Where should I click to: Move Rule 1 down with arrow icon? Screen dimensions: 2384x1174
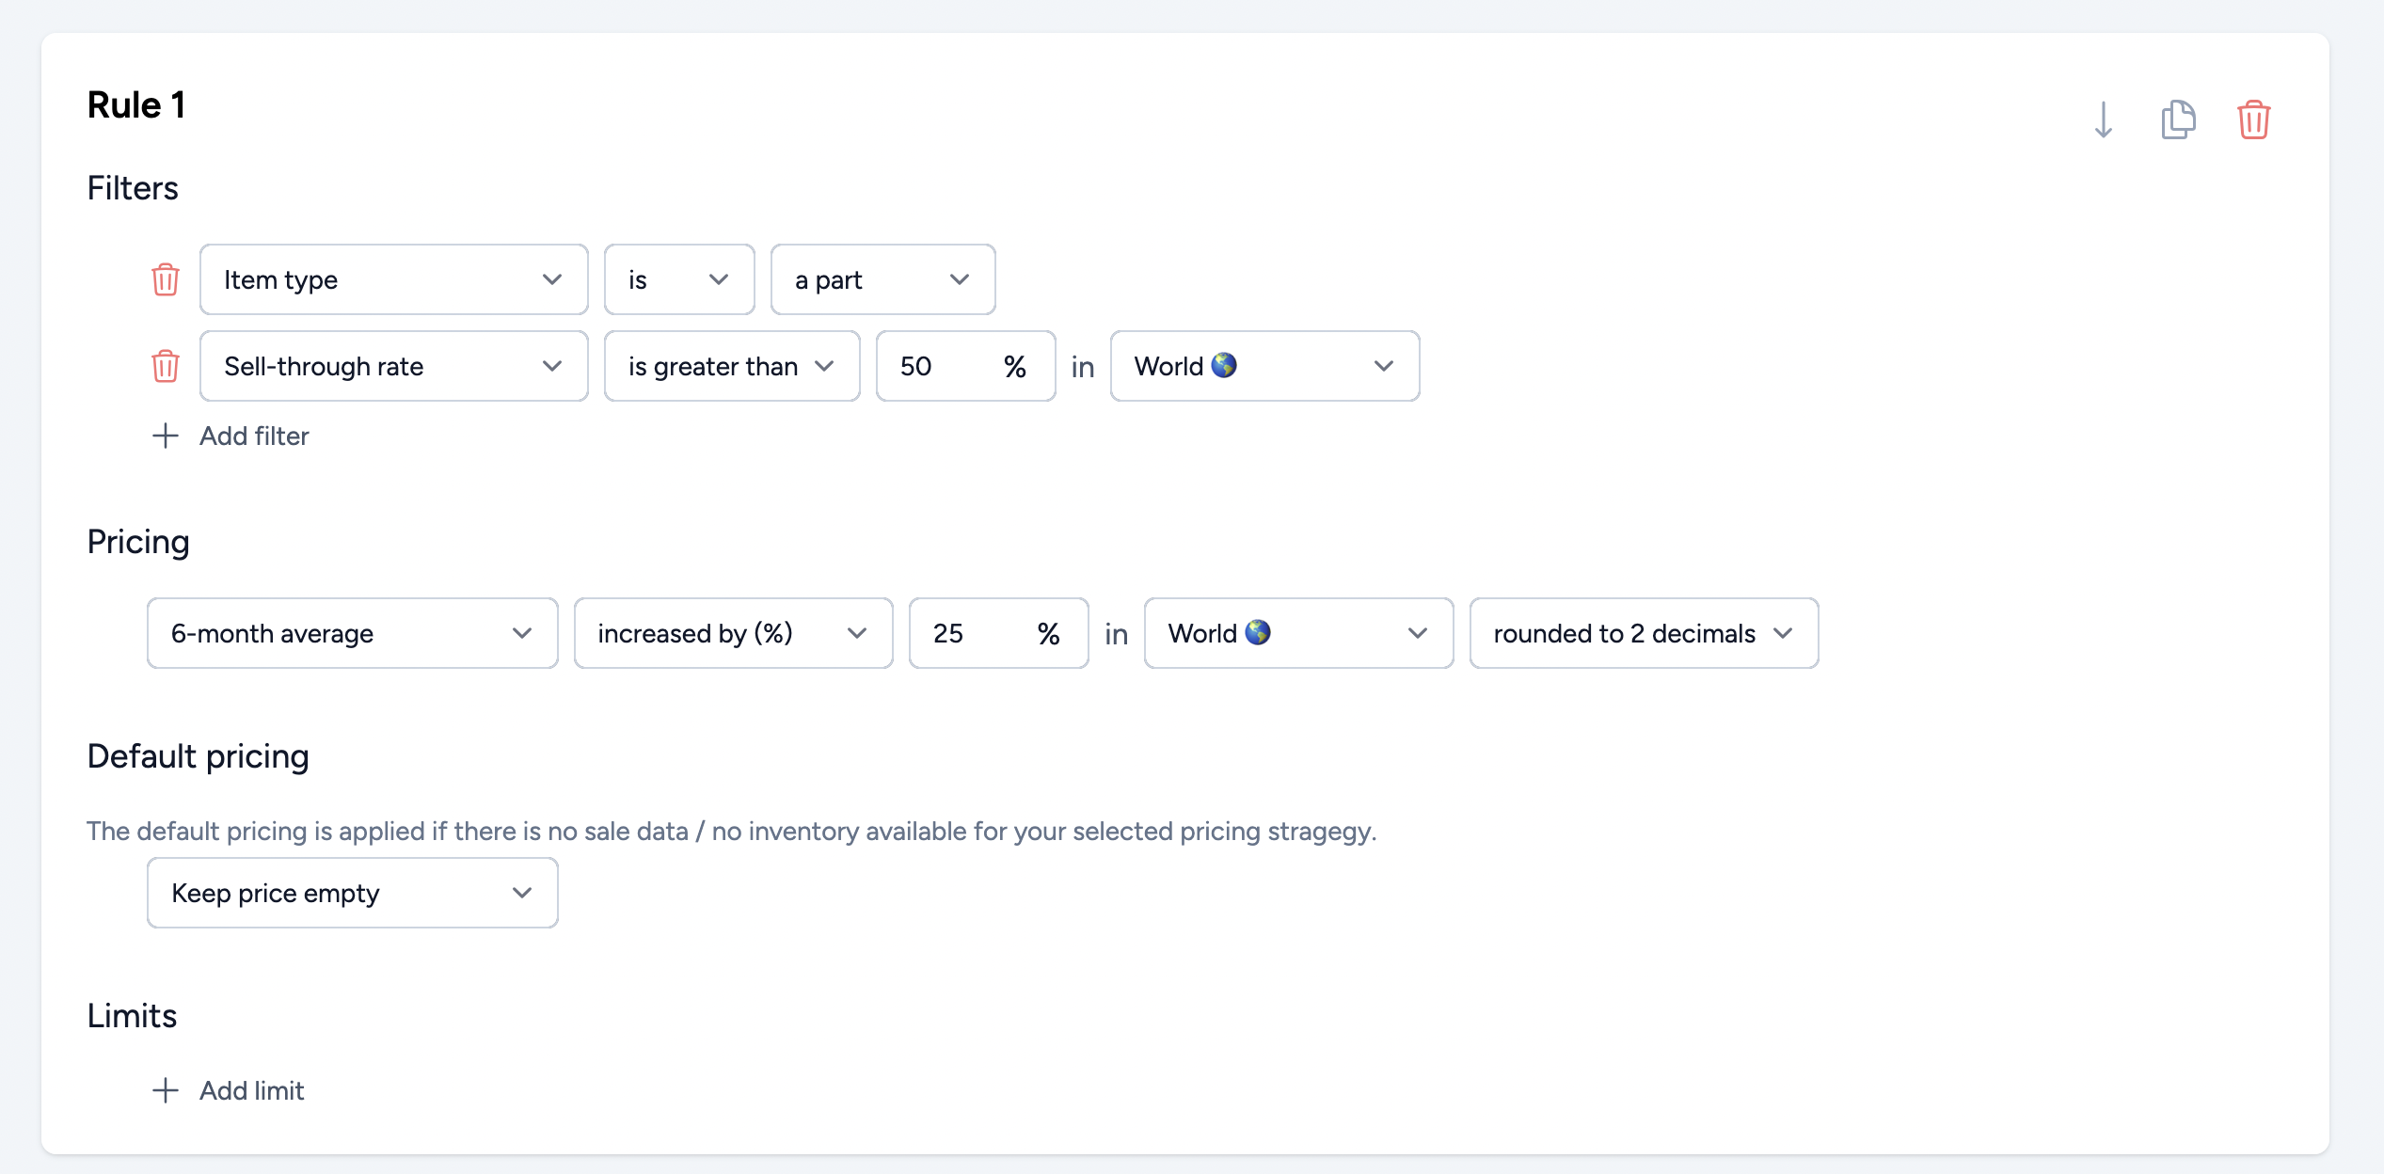(2104, 120)
